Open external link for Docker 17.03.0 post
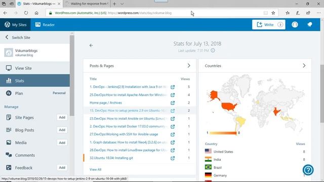This screenshot has width=324, height=182. 173,126
